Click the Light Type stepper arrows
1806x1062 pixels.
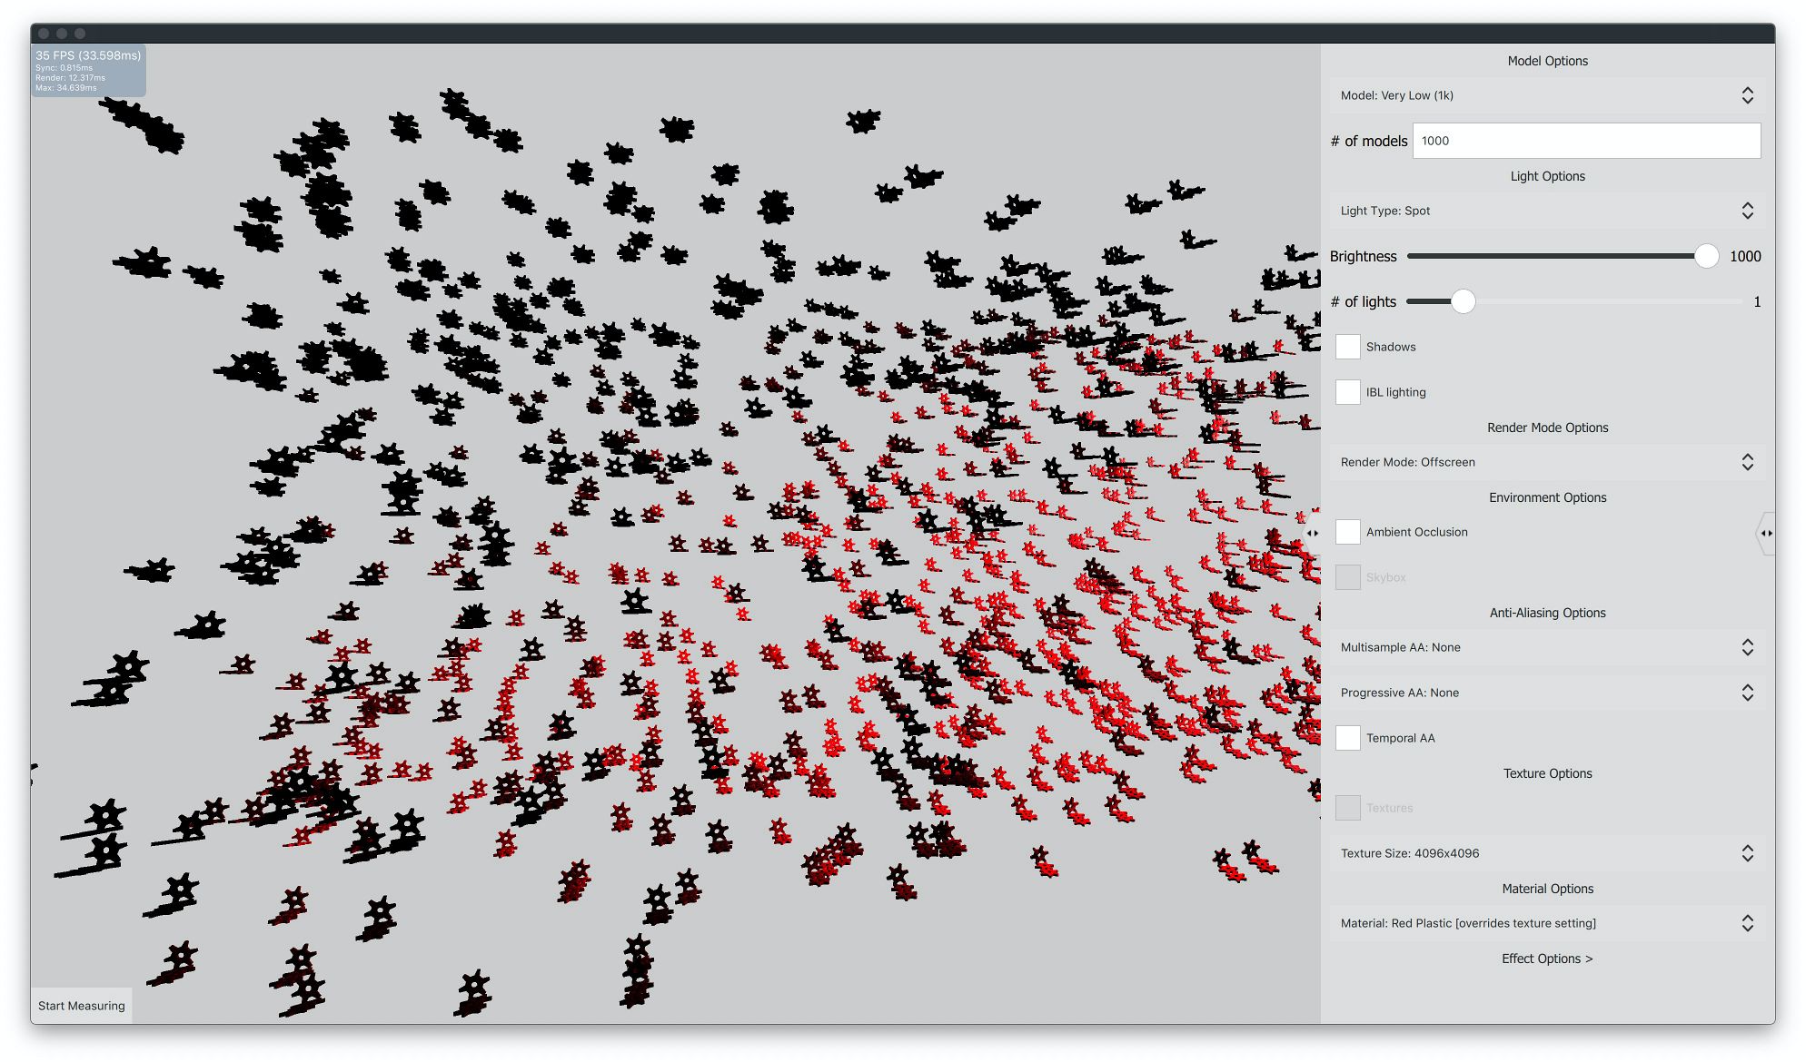[1747, 211]
